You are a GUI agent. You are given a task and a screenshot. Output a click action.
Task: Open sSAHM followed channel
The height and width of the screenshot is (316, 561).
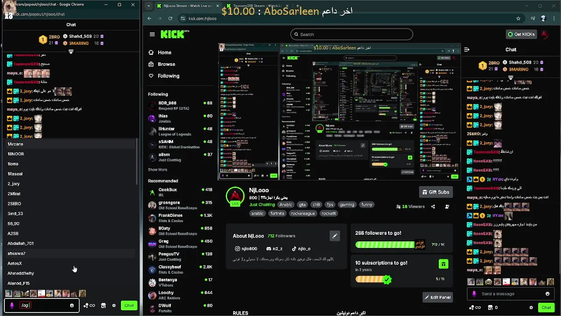click(x=180, y=144)
